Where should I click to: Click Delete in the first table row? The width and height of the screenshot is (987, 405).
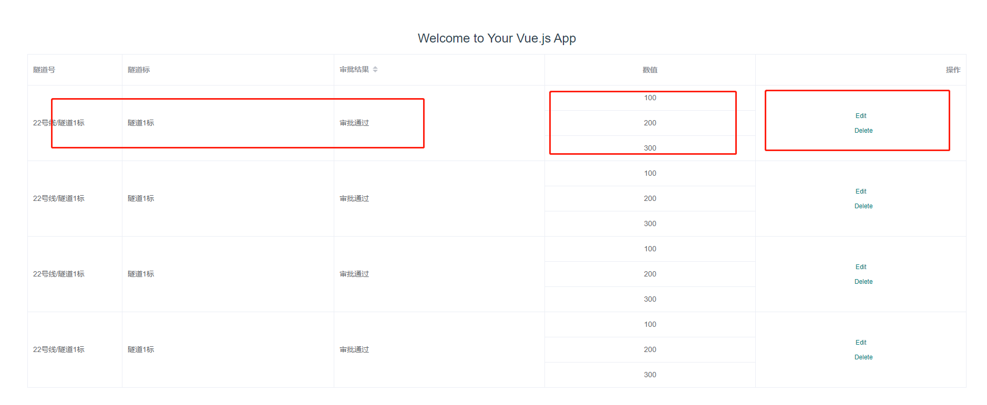(x=863, y=130)
